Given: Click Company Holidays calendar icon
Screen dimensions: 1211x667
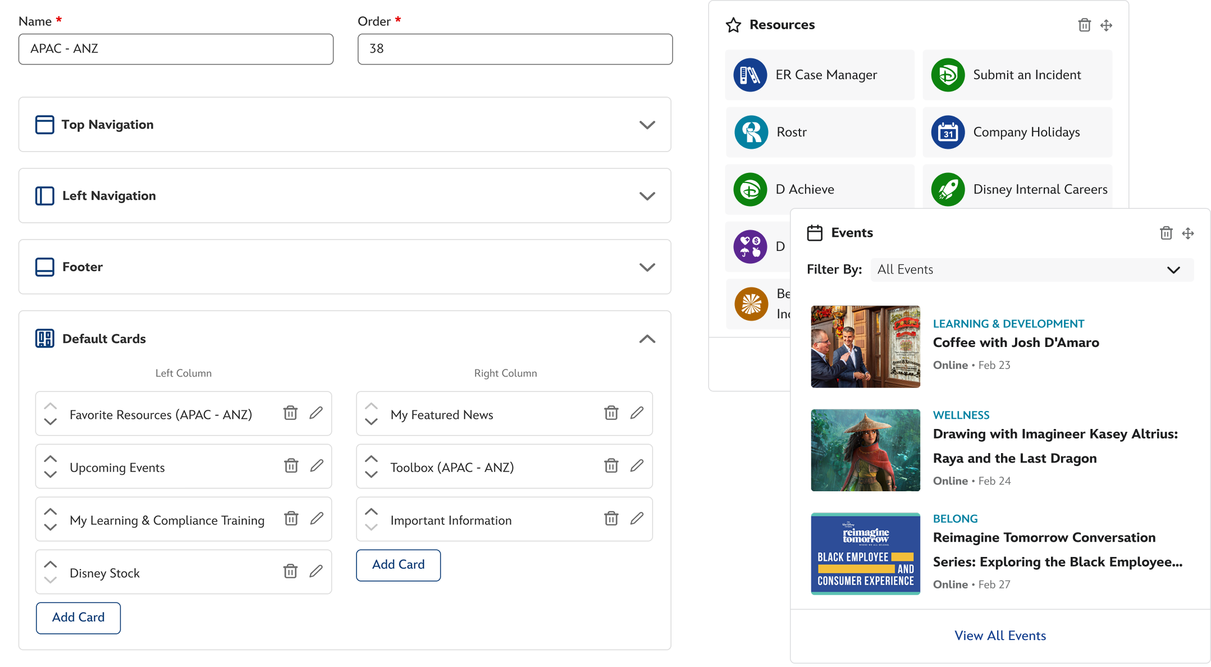Looking at the screenshot, I should [x=948, y=133].
